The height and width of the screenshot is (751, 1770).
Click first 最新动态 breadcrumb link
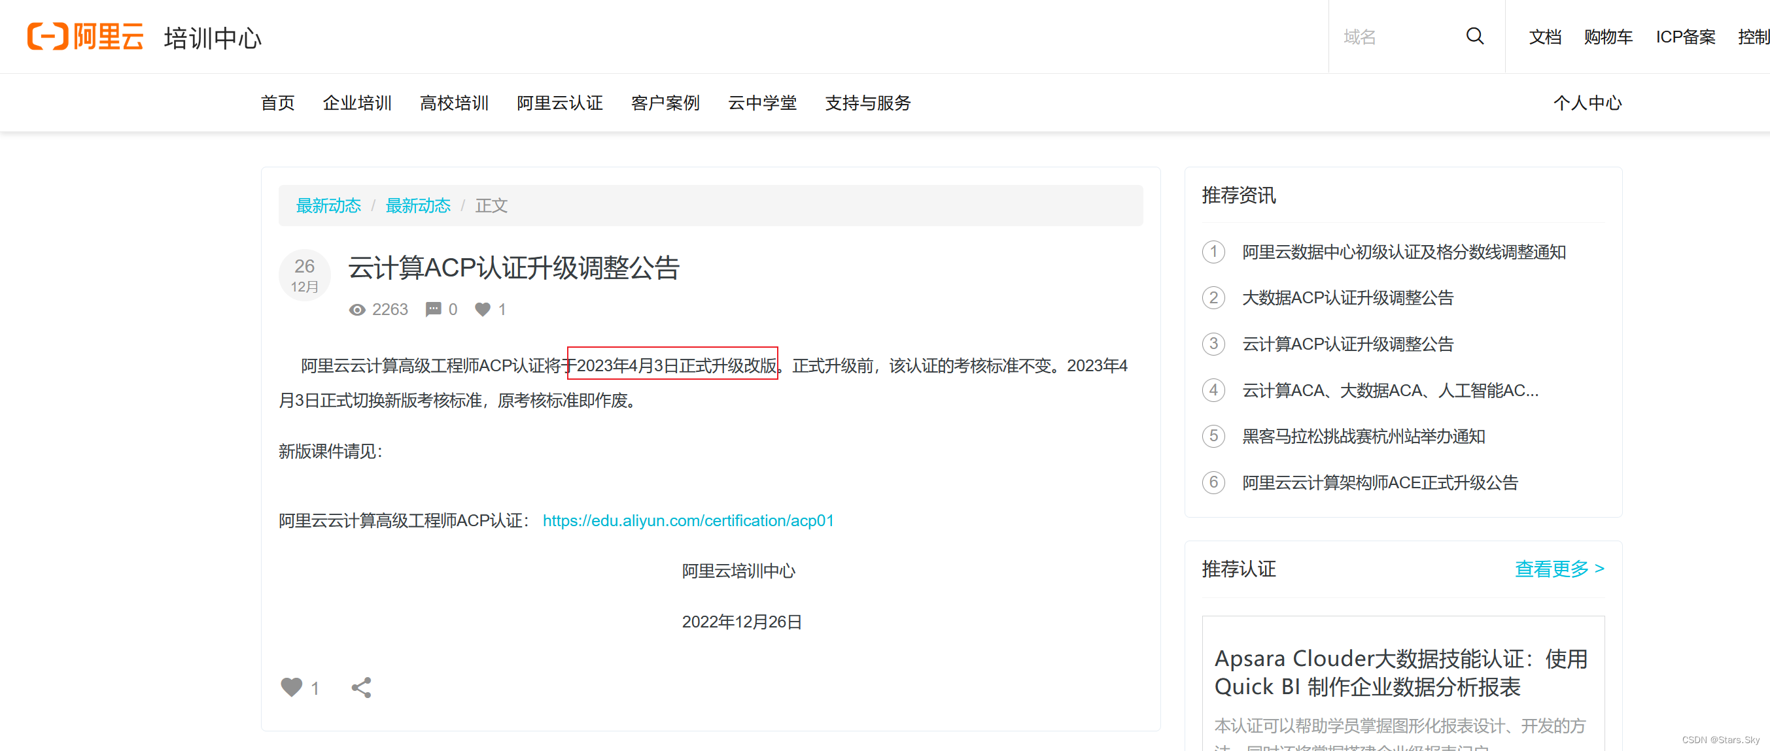pos(328,205)
